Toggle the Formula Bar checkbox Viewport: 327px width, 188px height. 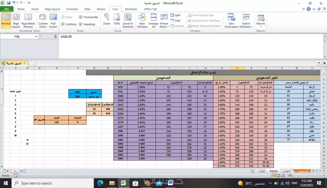(80, 17)
